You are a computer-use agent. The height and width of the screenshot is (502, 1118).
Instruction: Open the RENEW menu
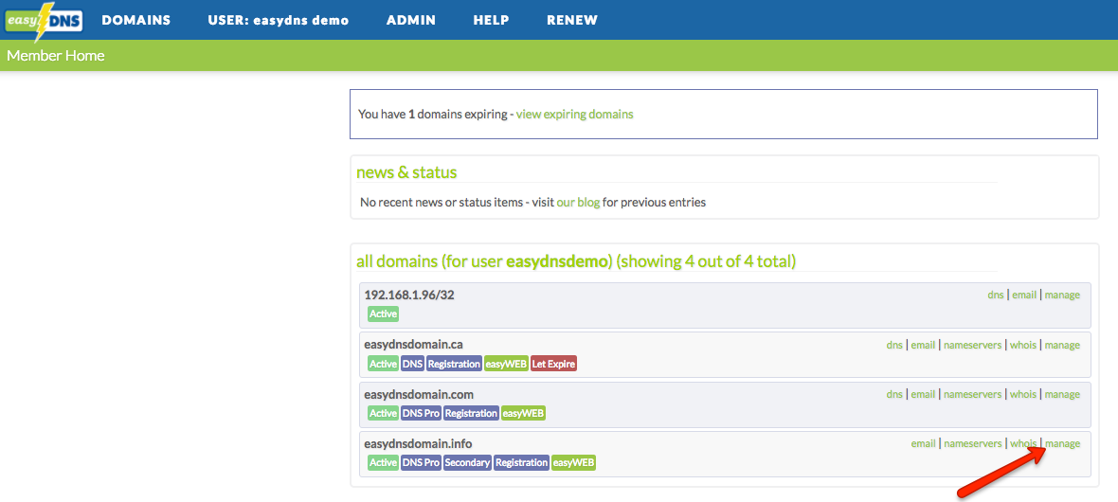[x=572, y=21]
